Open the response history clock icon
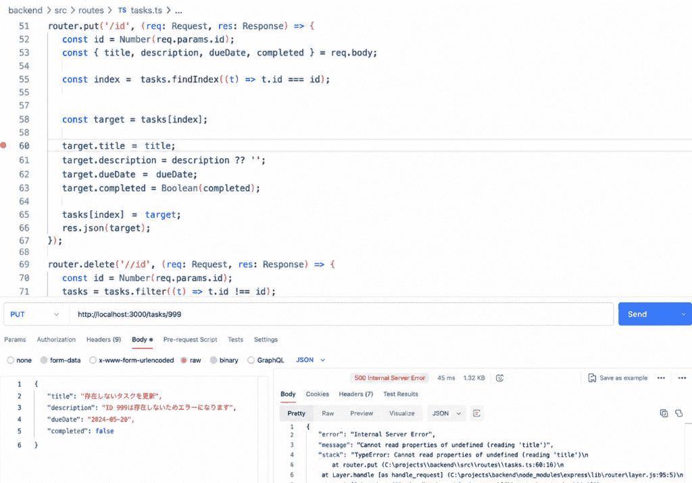Screen dimensions: 692x483 pyautogui.click(x=499, y=378)
